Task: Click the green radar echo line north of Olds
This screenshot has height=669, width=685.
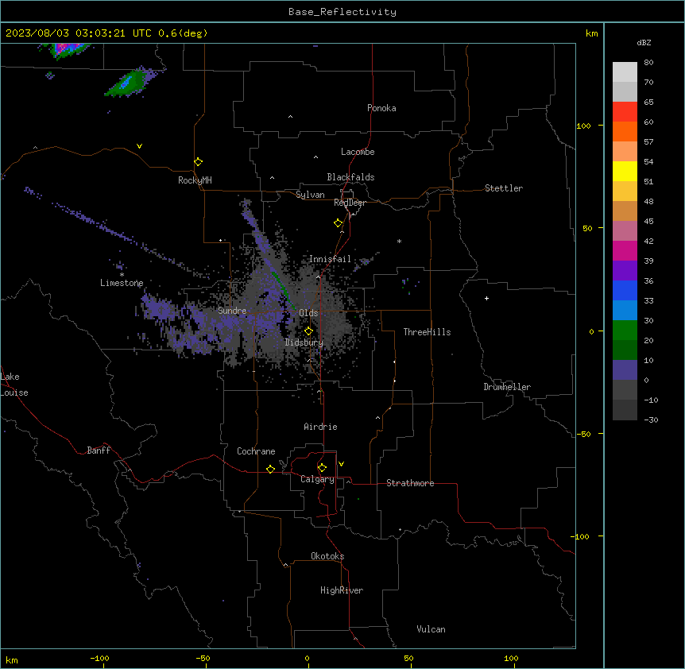Action: pos(283,290)
